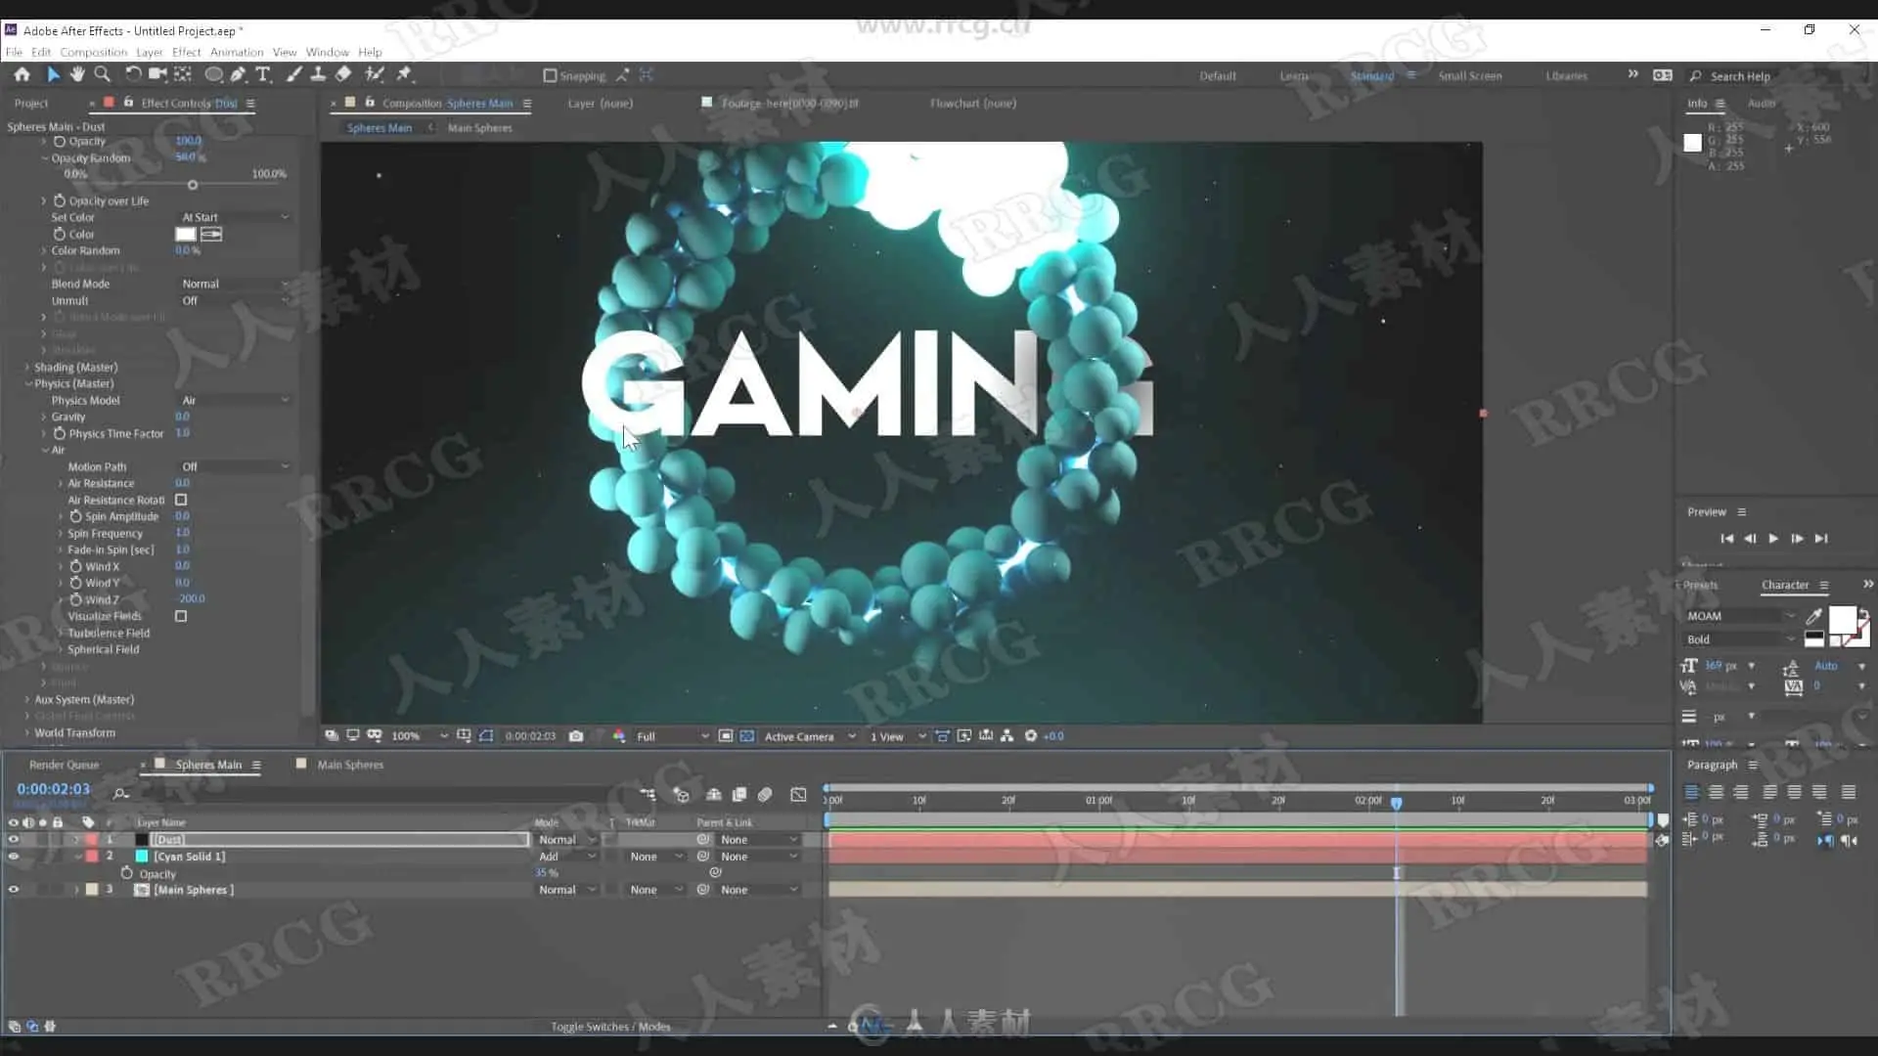Click the particle Color swatch
Viewport: 1878px width, 1056px height.
[185, 234]
